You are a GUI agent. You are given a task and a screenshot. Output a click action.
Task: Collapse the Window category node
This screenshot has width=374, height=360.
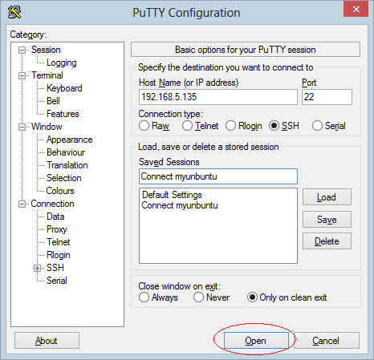[x=22, y=127]
